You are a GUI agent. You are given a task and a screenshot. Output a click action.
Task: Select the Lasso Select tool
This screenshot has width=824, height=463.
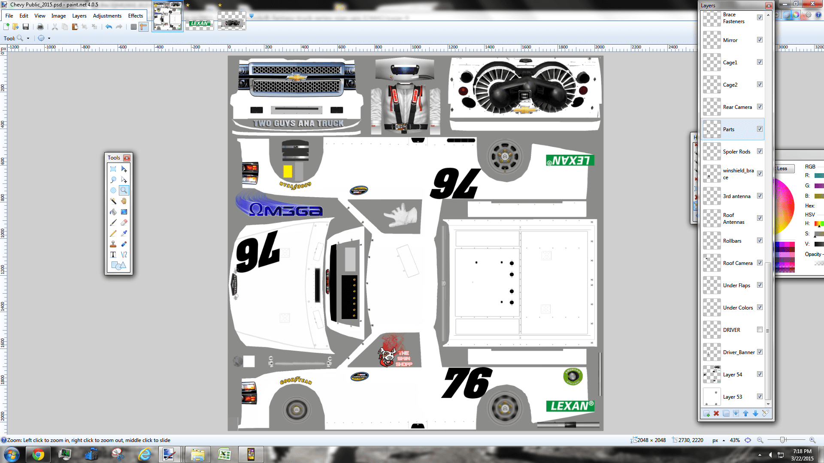[113, 180]
